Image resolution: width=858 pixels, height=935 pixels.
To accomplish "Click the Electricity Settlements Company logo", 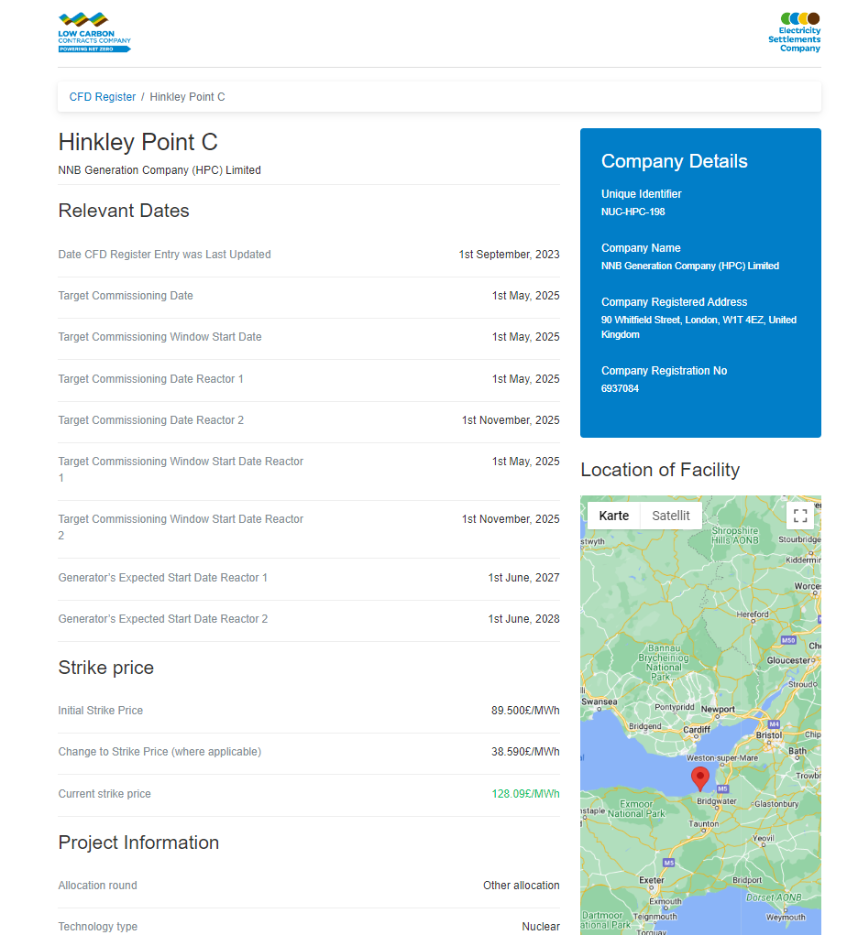I will pos(796,32).
